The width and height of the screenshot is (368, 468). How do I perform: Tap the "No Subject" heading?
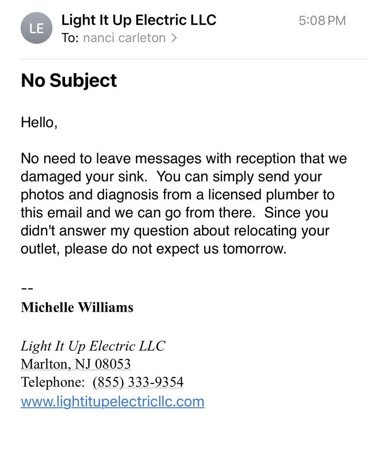click(x=69, y=80)
